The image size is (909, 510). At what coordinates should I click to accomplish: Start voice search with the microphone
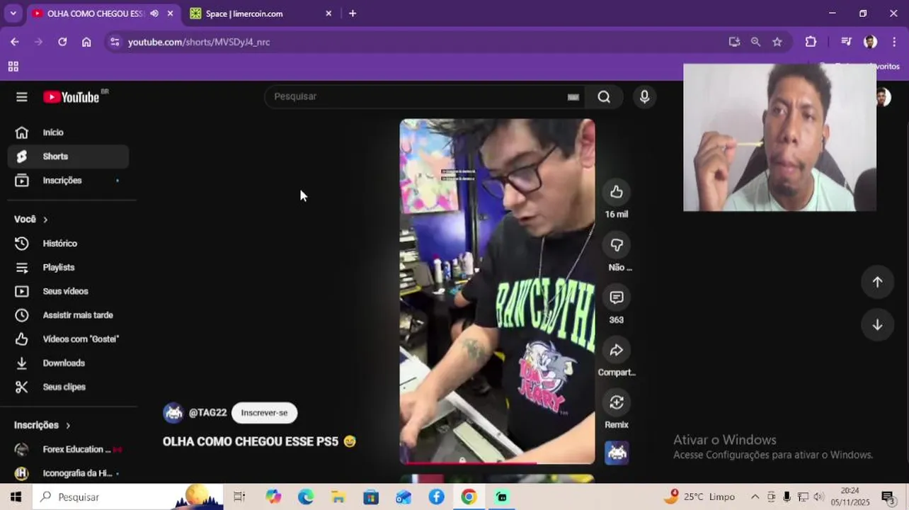[x=644, y=97]
